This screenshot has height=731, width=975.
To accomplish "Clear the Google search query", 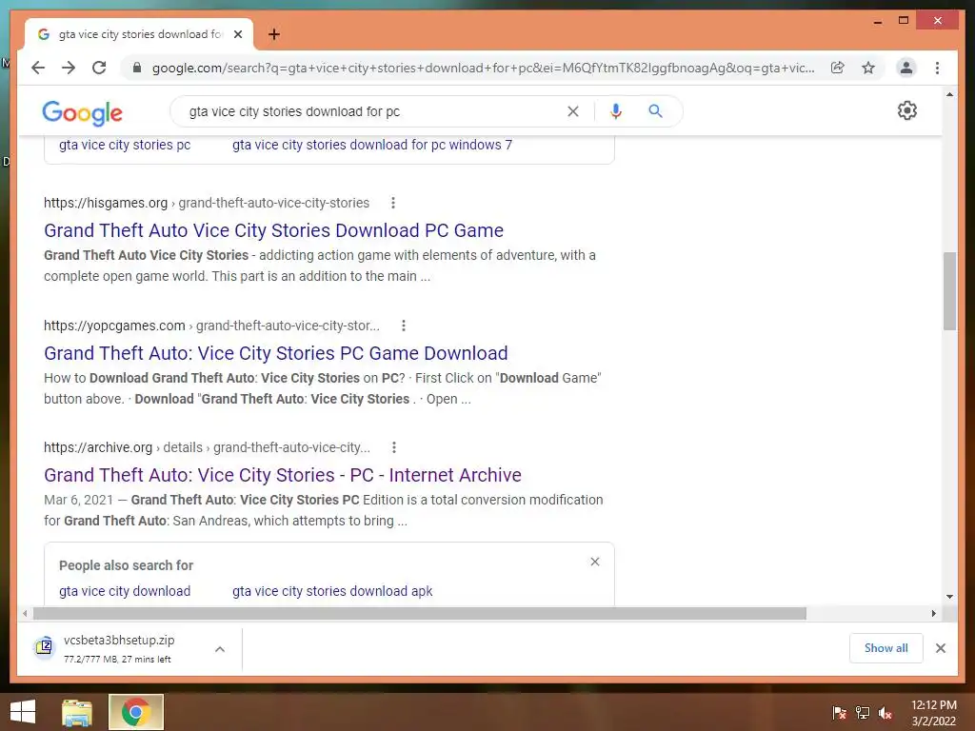I will point(572,111).
